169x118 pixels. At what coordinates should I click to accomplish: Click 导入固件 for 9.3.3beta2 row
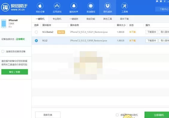164,32
